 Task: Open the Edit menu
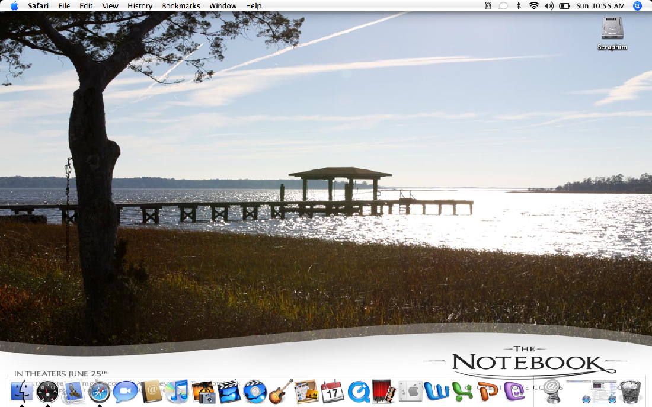point(86,6)
